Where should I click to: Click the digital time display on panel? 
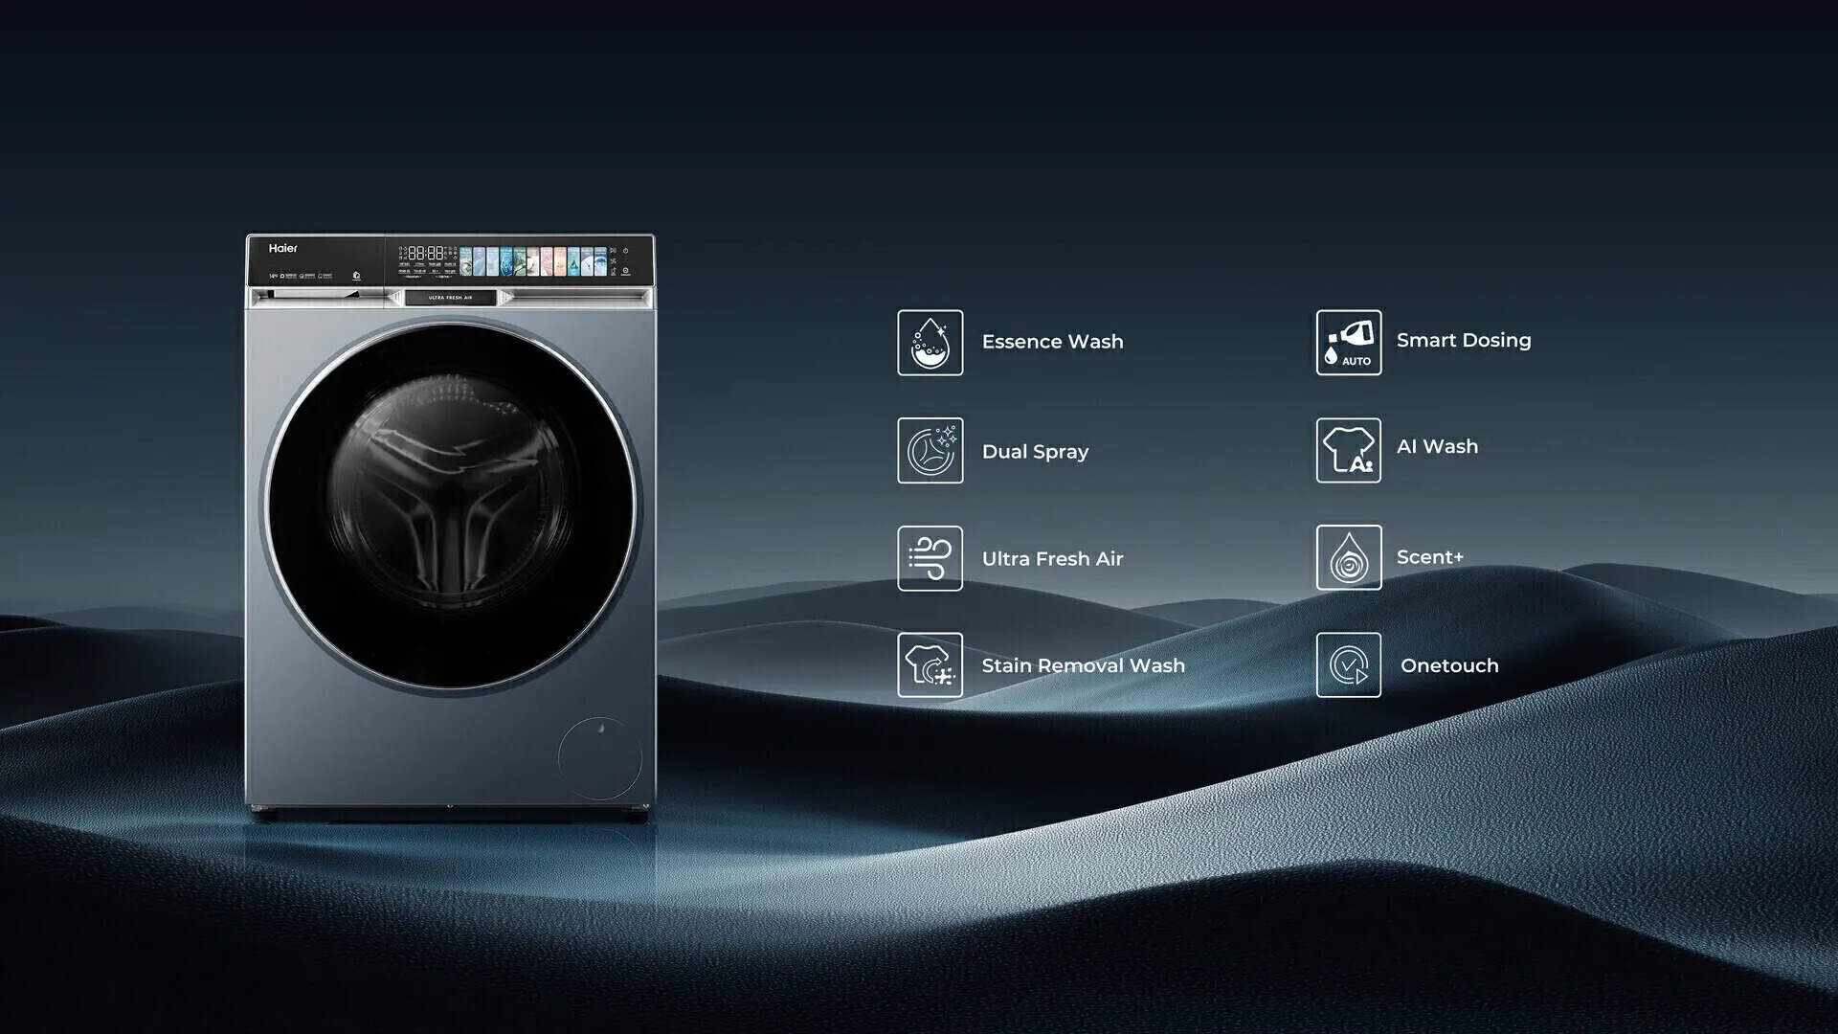coord(426,254)
